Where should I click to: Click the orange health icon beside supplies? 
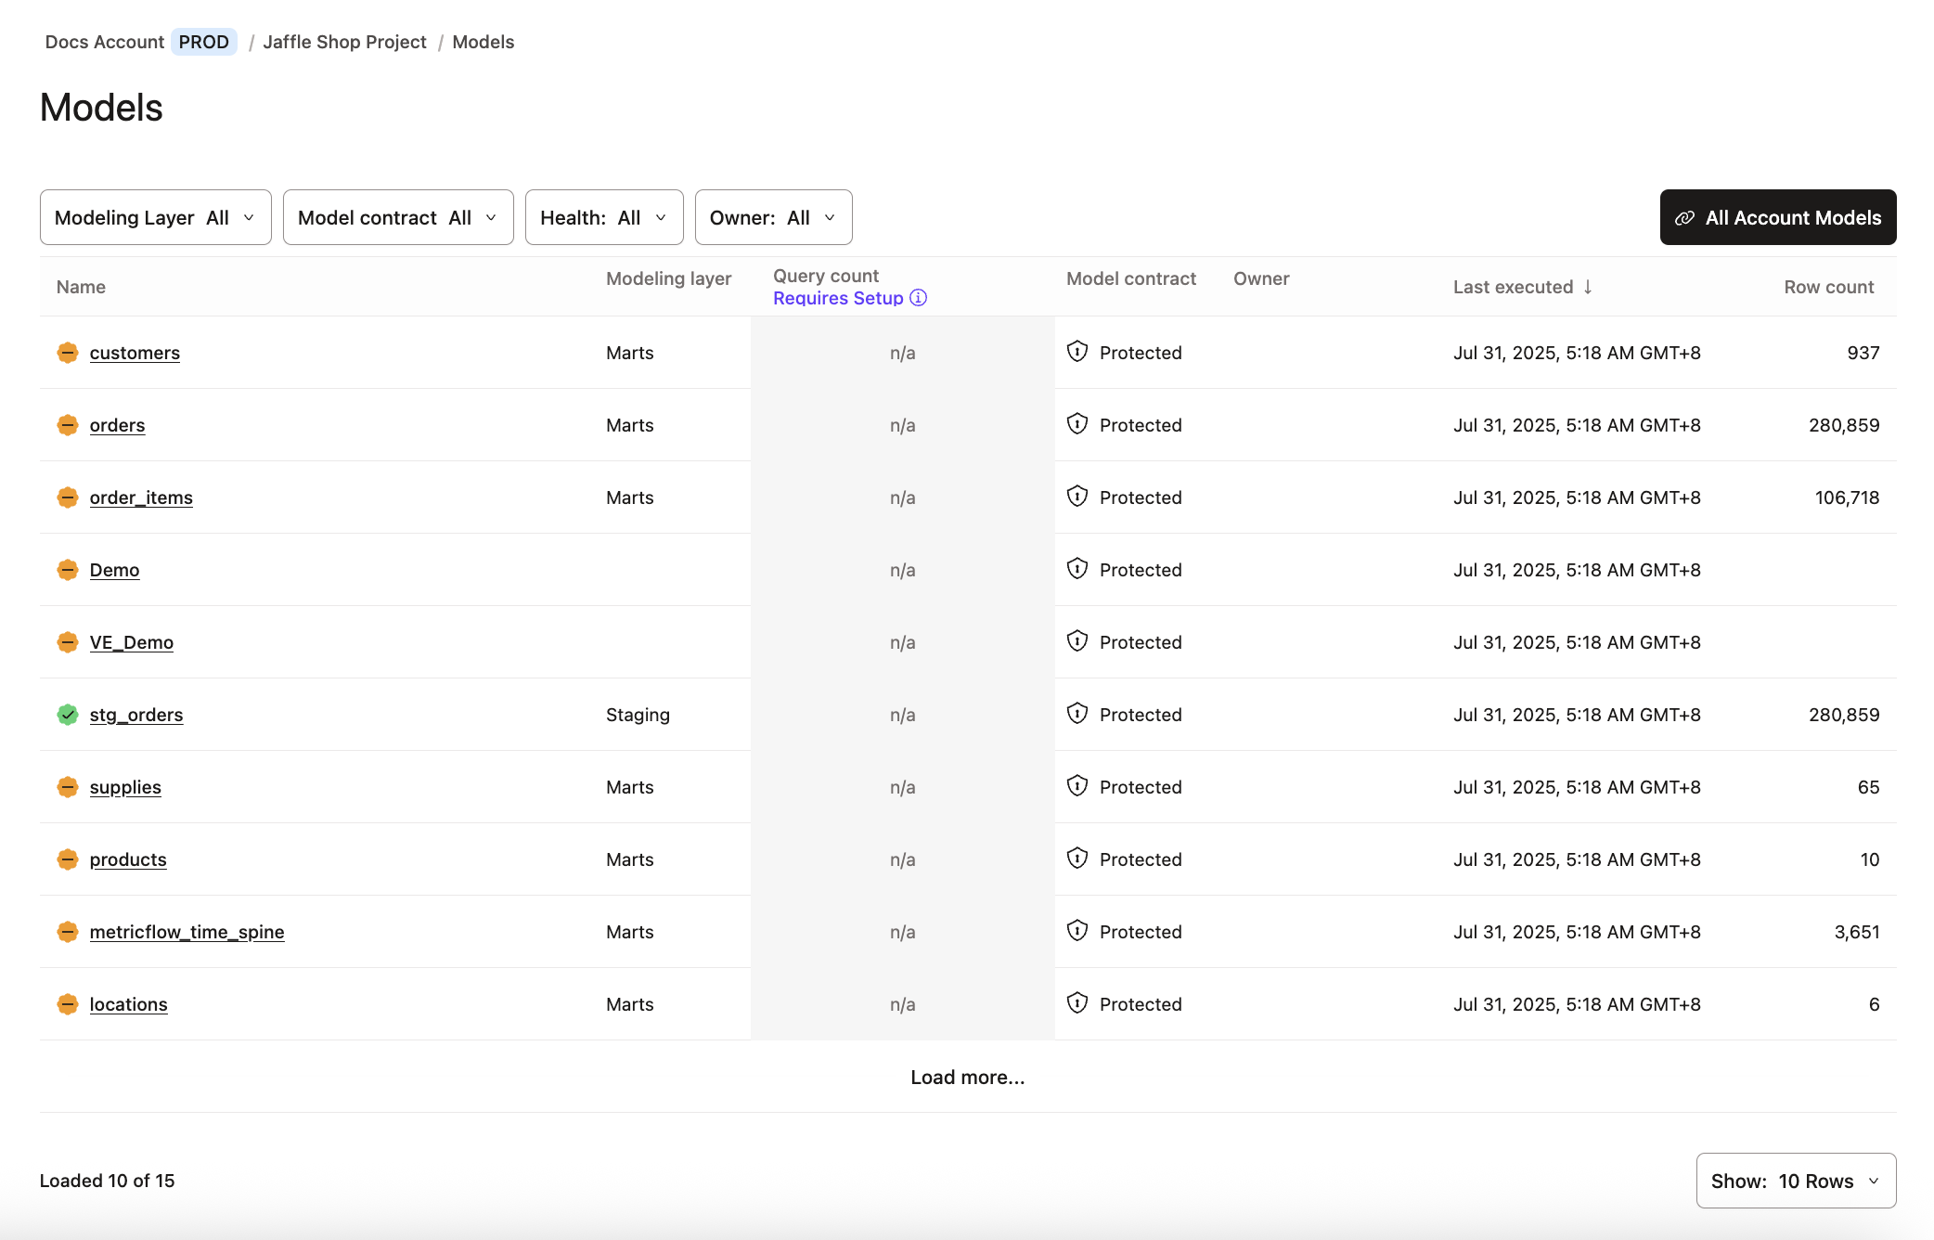[67, 786]
